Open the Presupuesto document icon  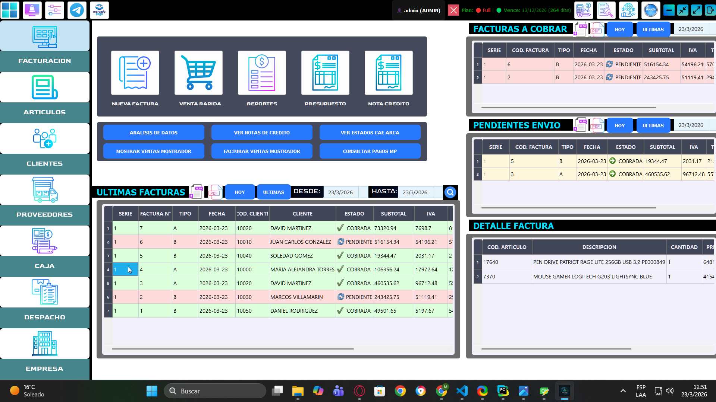tap(325, 73)
